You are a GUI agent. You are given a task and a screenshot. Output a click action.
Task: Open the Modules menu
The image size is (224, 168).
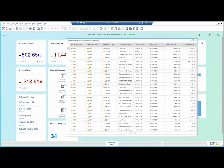tap(28, 23)
